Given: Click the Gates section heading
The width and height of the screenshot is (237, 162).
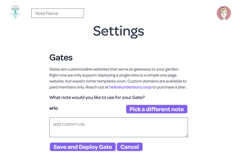Looking at the screenshot, I should click(x=61, y=57).
